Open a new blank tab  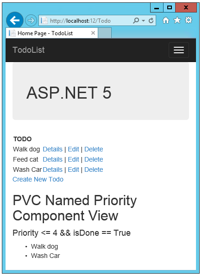[x=105, y=33]
